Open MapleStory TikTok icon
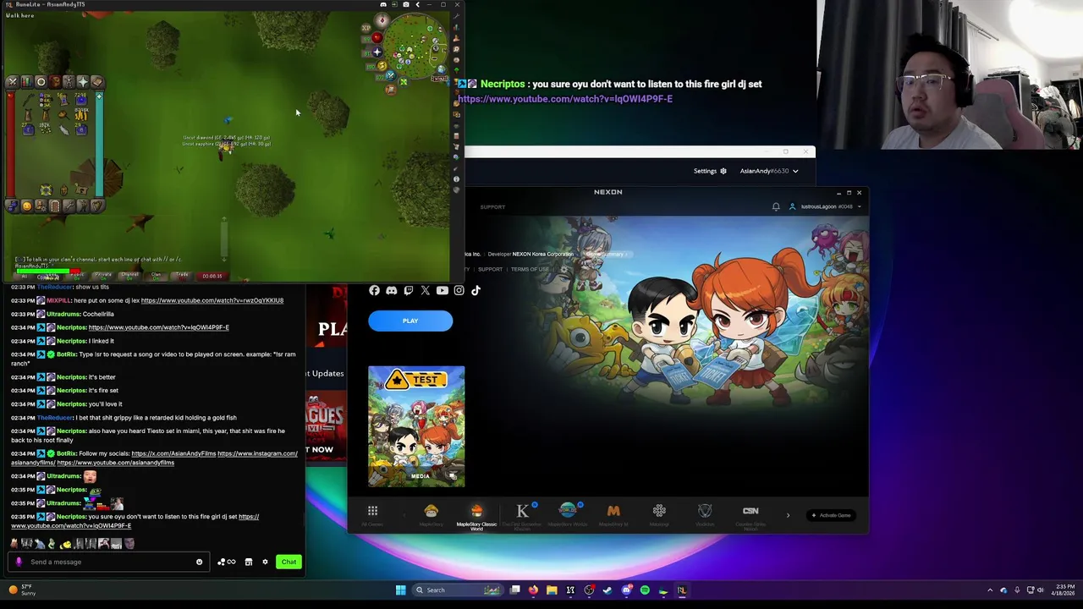Viewport: 1083px width, 609px height. coord(476,290)
